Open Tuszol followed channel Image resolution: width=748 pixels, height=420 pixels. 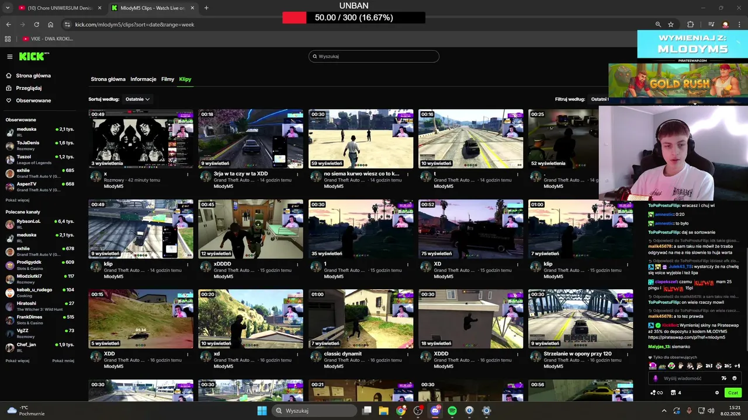(x=40, y=159)
